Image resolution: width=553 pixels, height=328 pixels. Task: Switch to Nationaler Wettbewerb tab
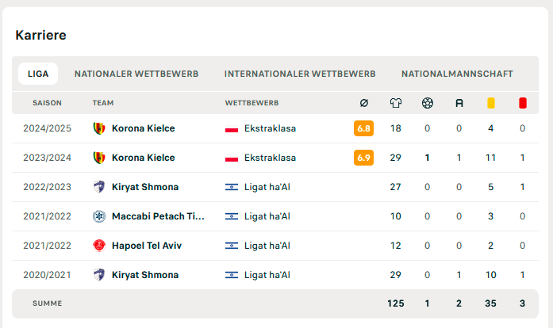(x=136, y=74)
